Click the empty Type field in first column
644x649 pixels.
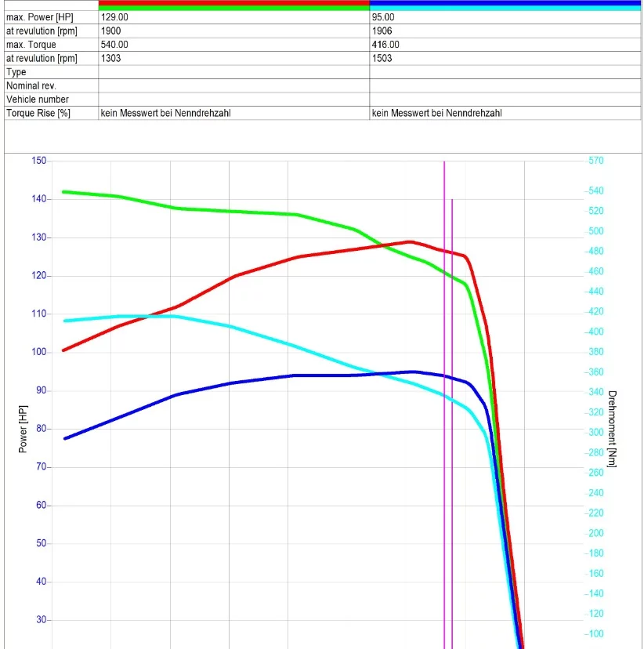[x=233, y=72]
